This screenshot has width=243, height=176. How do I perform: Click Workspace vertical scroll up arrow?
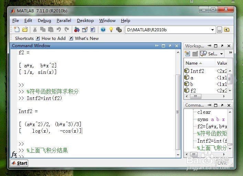tap(230, 71)
